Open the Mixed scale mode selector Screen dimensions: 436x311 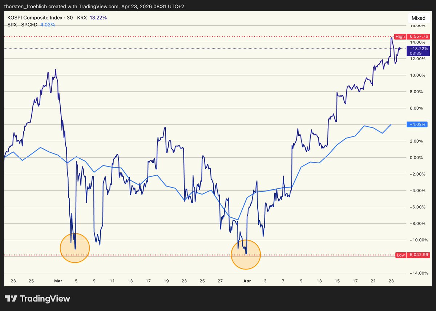(419, 18)
